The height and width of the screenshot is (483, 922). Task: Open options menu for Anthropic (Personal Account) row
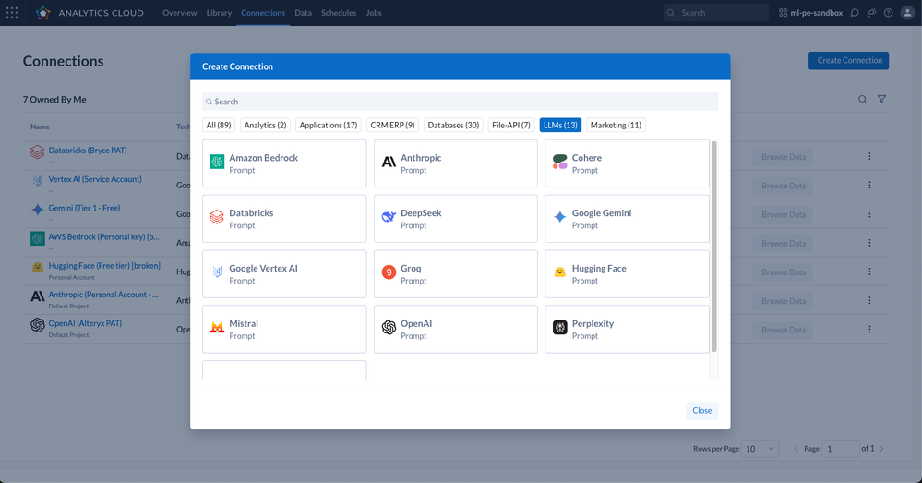pos(869,301)
